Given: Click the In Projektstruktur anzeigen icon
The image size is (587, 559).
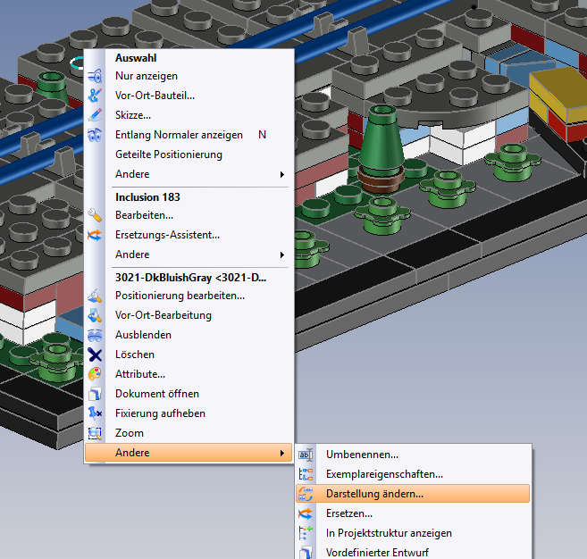Looking at the screenshot, I should 306,533.
